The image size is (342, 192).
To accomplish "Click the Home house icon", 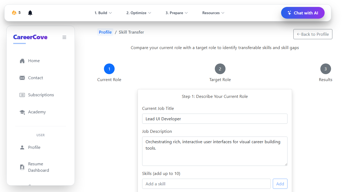I will pos(22,61).
